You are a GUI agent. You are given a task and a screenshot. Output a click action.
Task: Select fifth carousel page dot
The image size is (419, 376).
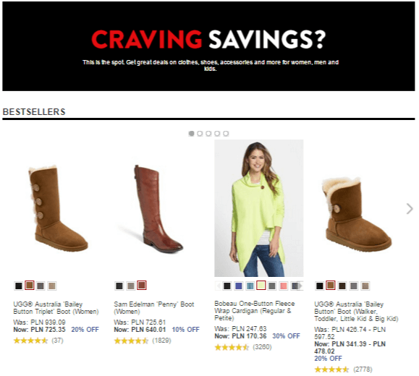tap(226, 134)
